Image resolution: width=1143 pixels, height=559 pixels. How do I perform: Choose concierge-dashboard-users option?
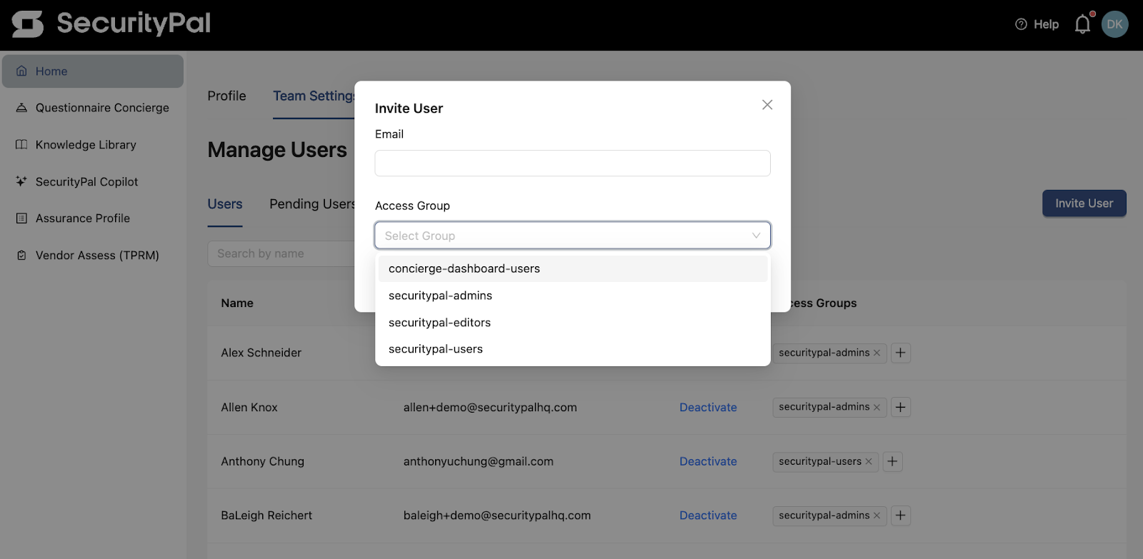(x=573, y=269)
